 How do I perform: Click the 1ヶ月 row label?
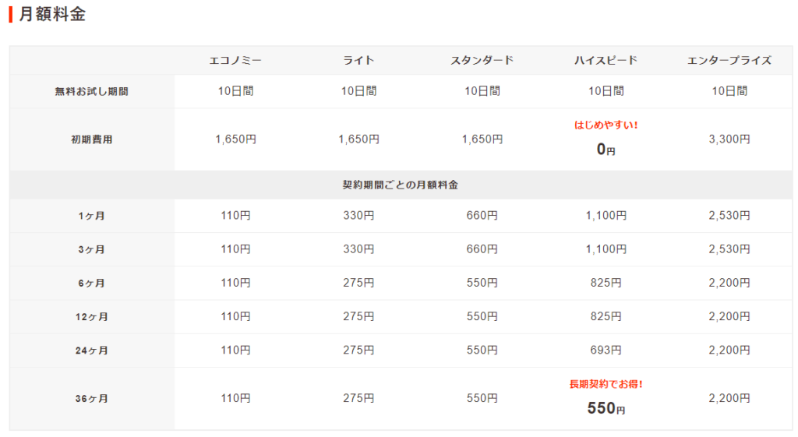tap(92, 216)
